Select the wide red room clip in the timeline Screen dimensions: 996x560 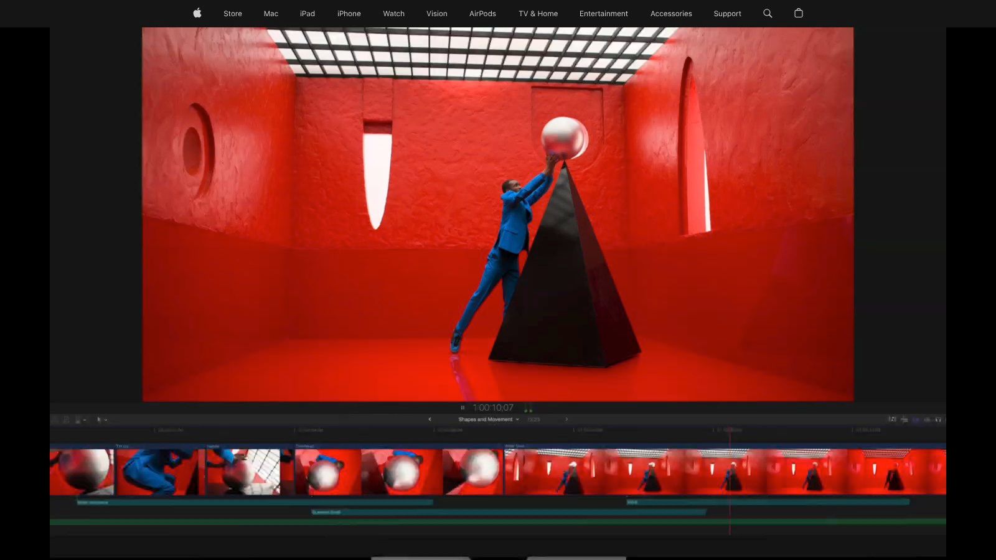pos(725,471)
